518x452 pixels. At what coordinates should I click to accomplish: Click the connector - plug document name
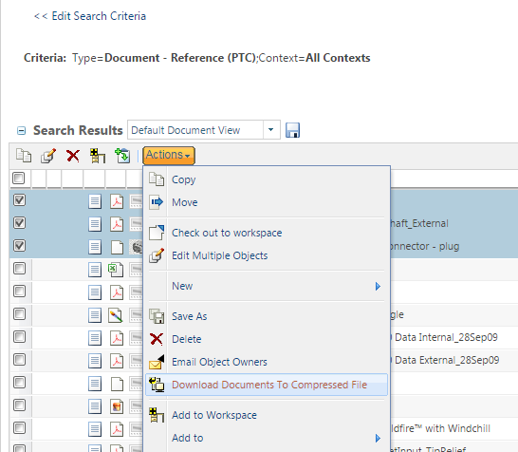tap(425, 246)
